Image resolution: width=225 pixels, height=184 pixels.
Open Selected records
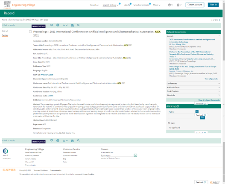pyautogui.click(x=141, y=5)
